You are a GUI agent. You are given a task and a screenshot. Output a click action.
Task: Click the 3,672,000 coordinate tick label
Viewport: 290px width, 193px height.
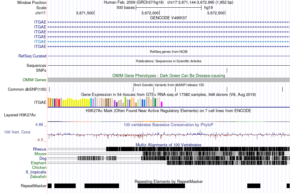point(150,13)
